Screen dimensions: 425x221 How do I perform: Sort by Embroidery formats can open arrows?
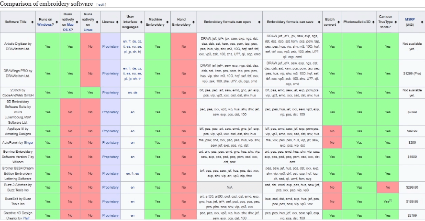click(259, 22)
